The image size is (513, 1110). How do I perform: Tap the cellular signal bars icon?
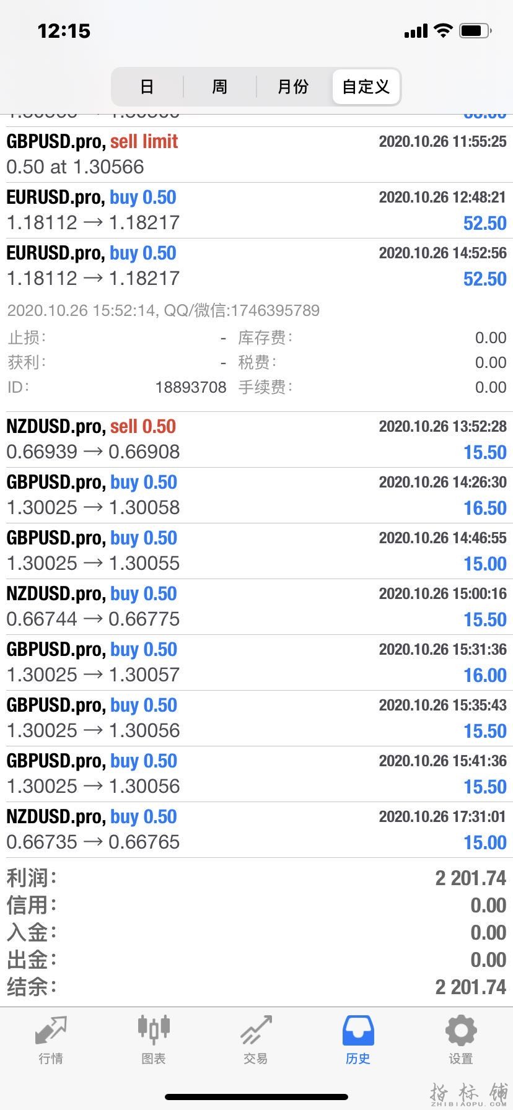coord(416,31)
